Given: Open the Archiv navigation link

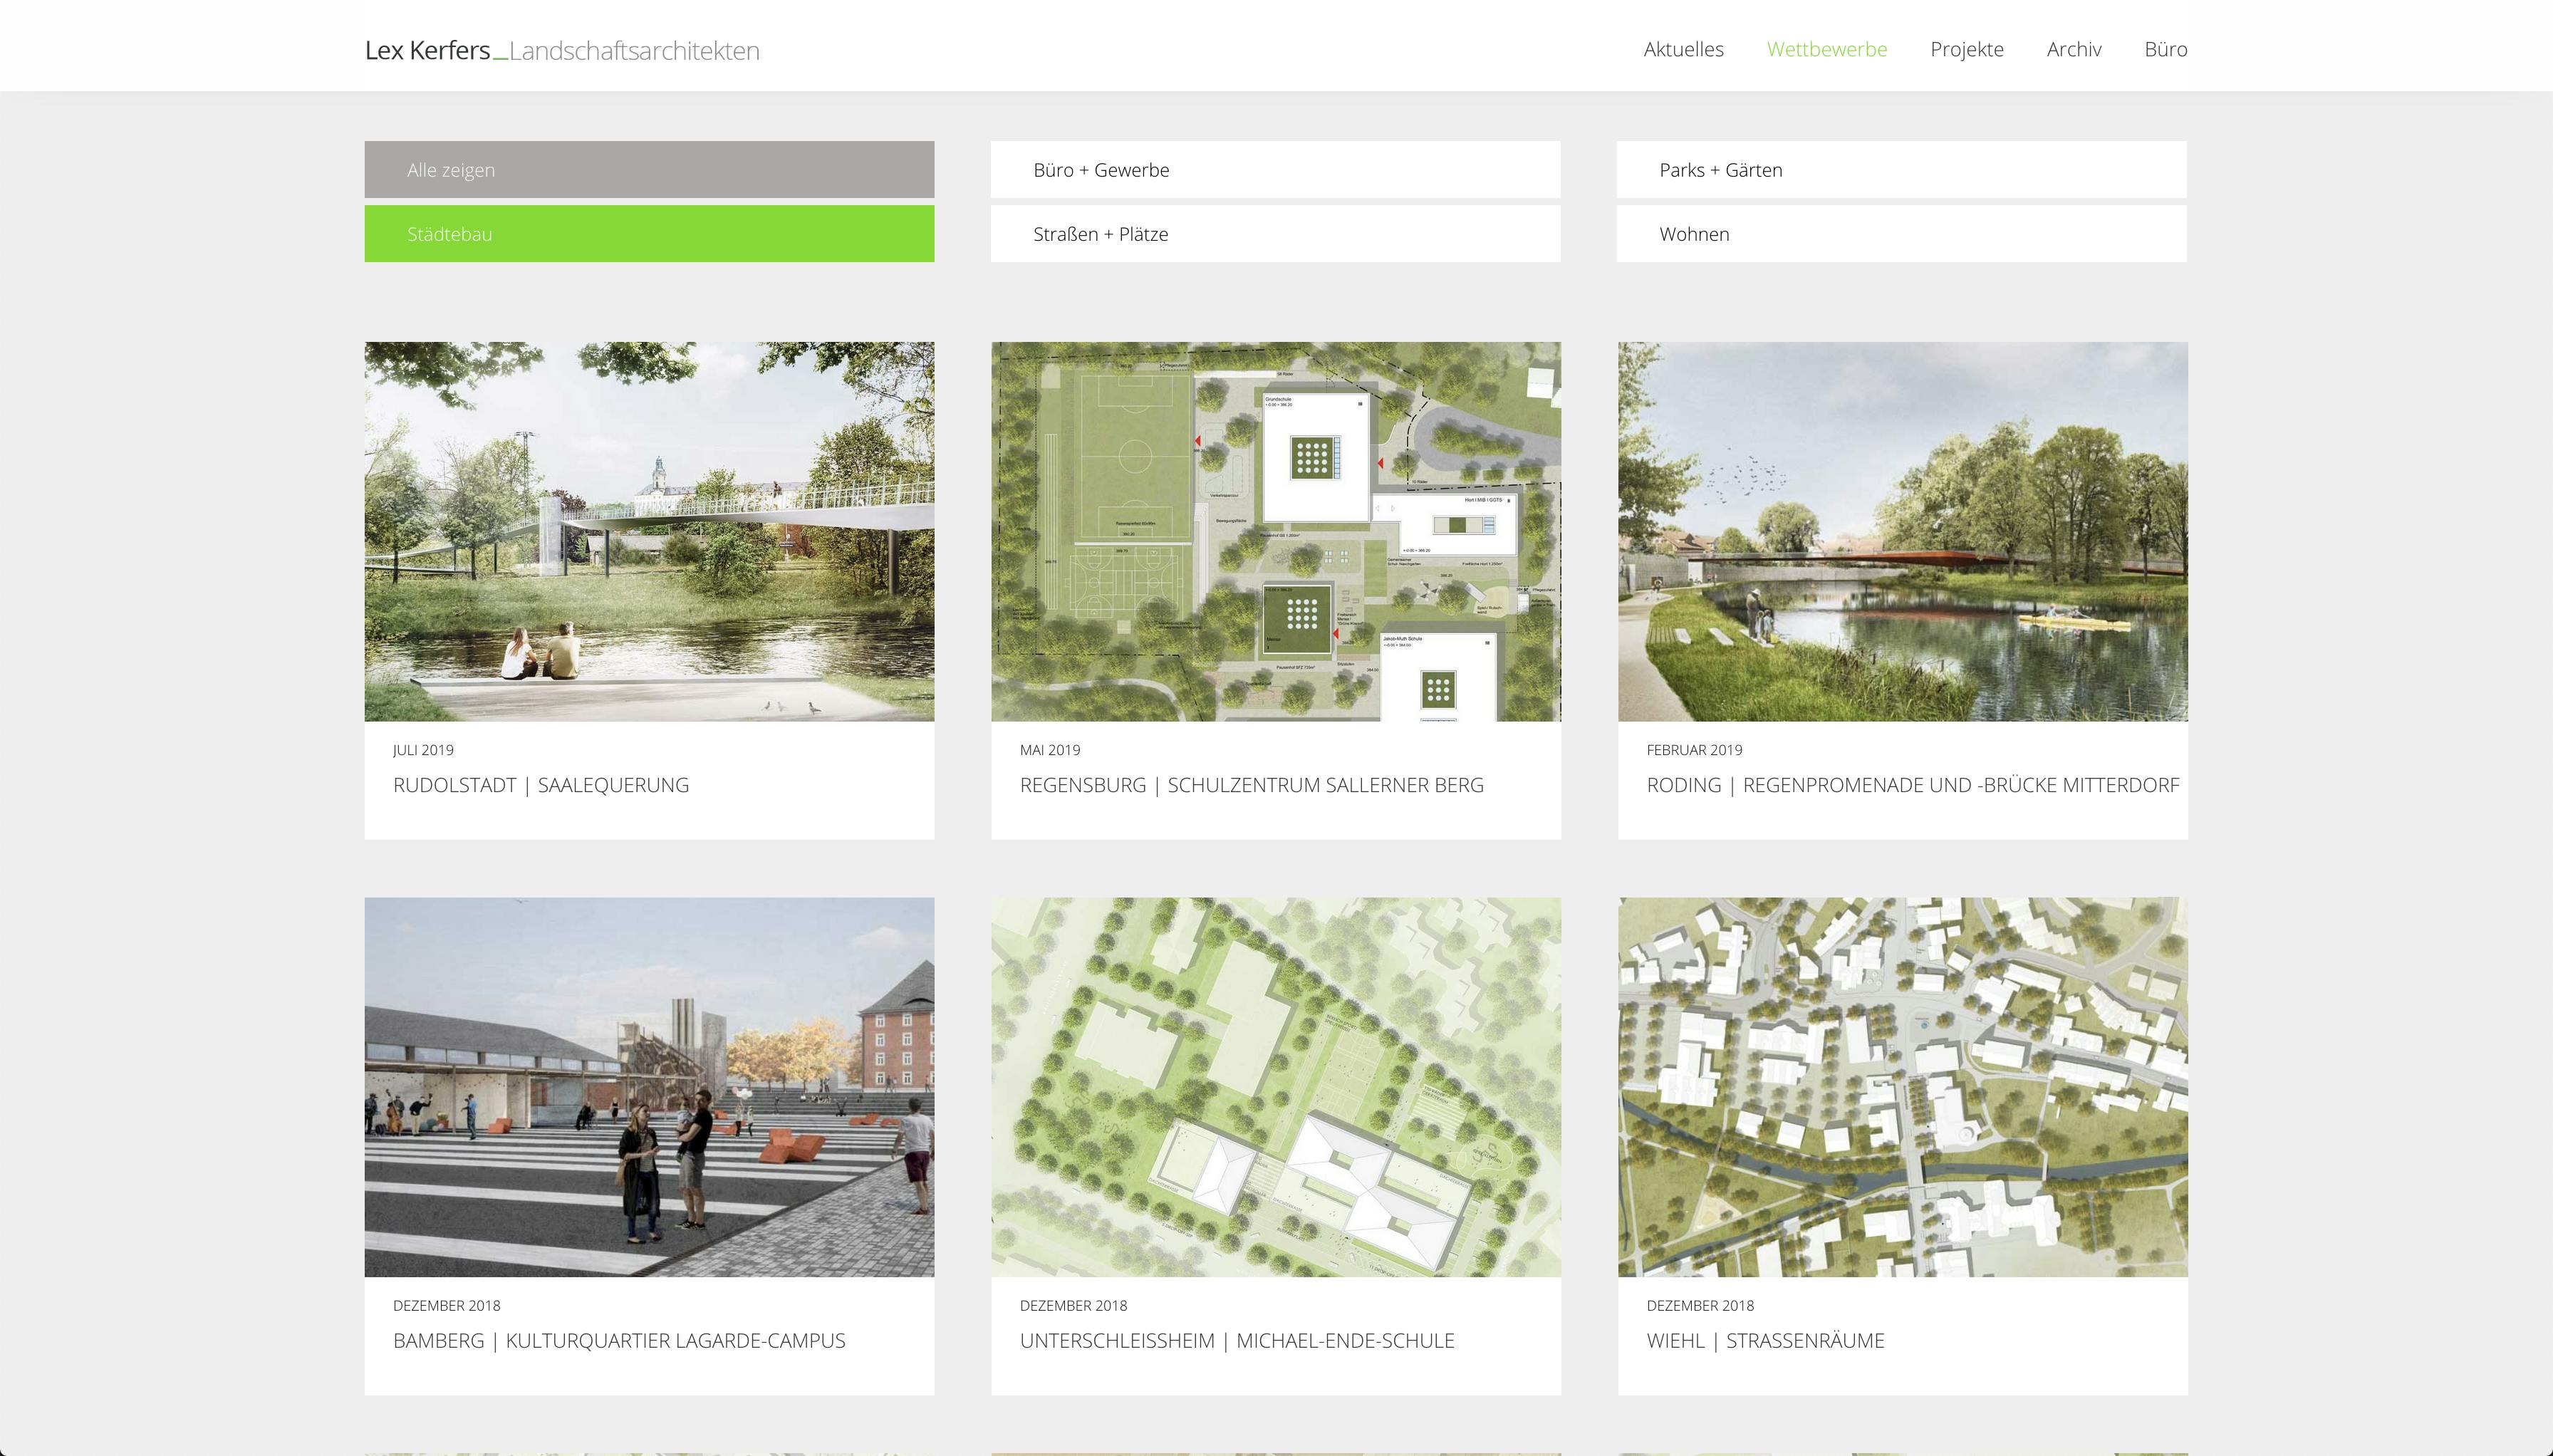Looking at the screenshot, I should coord(2073,49).
